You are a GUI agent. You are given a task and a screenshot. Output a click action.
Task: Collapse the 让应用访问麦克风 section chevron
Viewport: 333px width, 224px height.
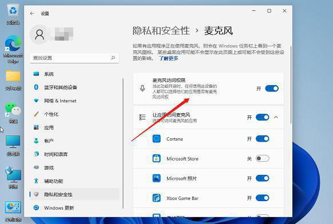click(x=276, y=117)
